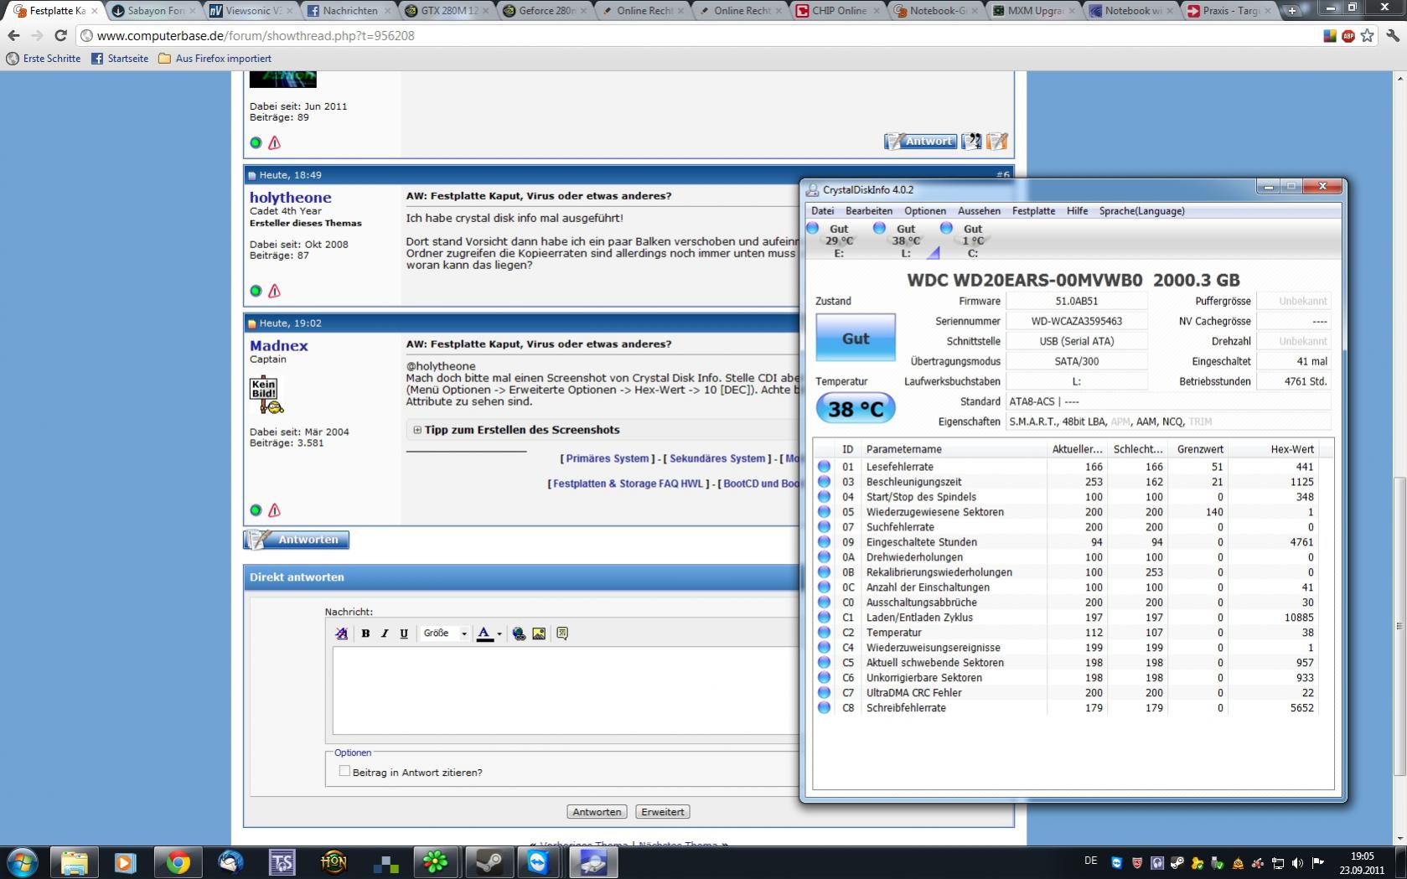Switch to the 'CHIP Online' tab

(x=838, y=11)
